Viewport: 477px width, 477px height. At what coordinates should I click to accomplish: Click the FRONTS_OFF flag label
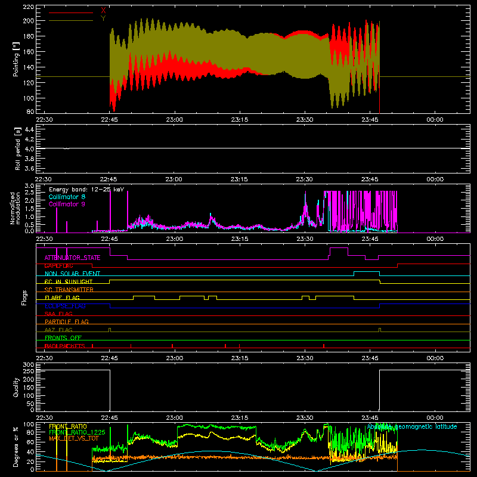(63, 338)
